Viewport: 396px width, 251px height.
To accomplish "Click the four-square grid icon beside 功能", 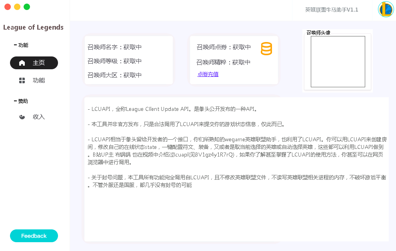I will click(22, 80).
